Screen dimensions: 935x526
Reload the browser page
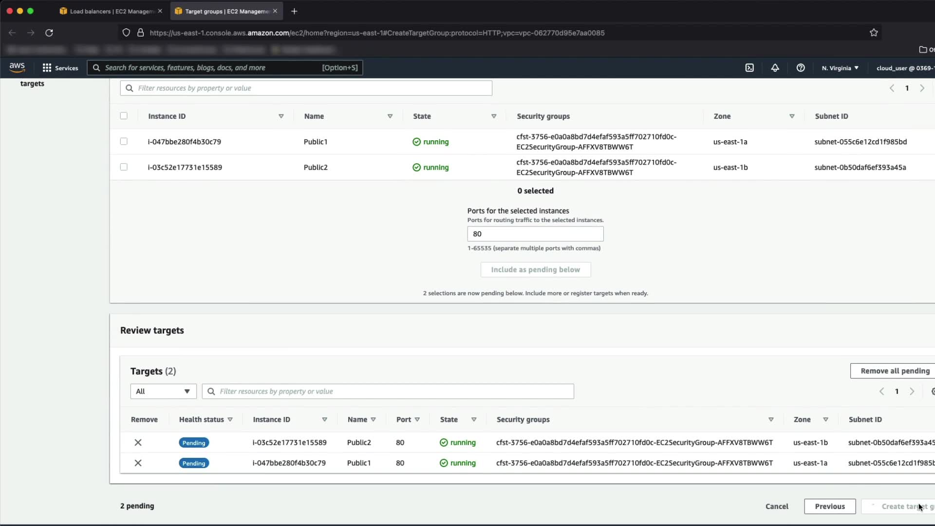point(49,33)
